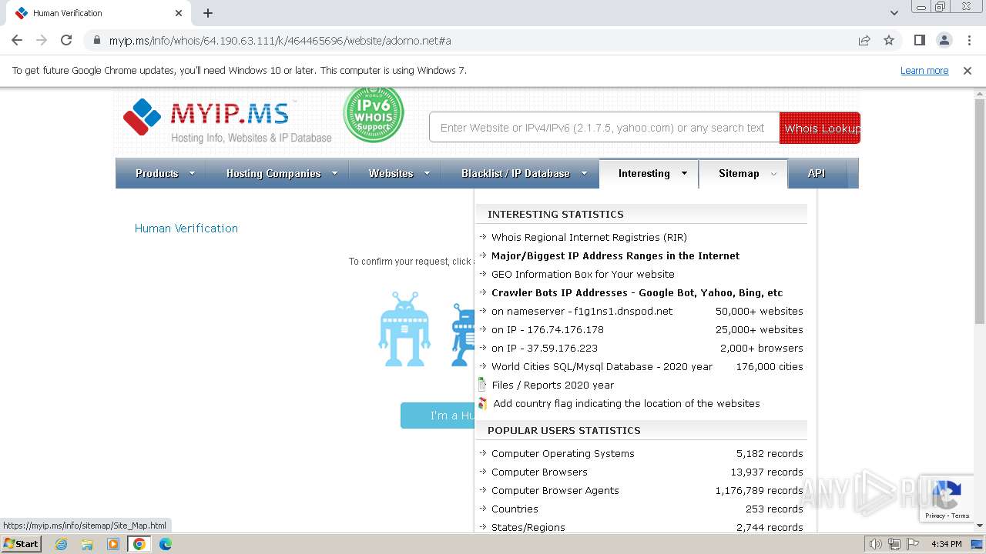Viewport: 986px width, 554px height.
Task: Open World Cities SQL/Mysql Database link
Action: [602, 366]
